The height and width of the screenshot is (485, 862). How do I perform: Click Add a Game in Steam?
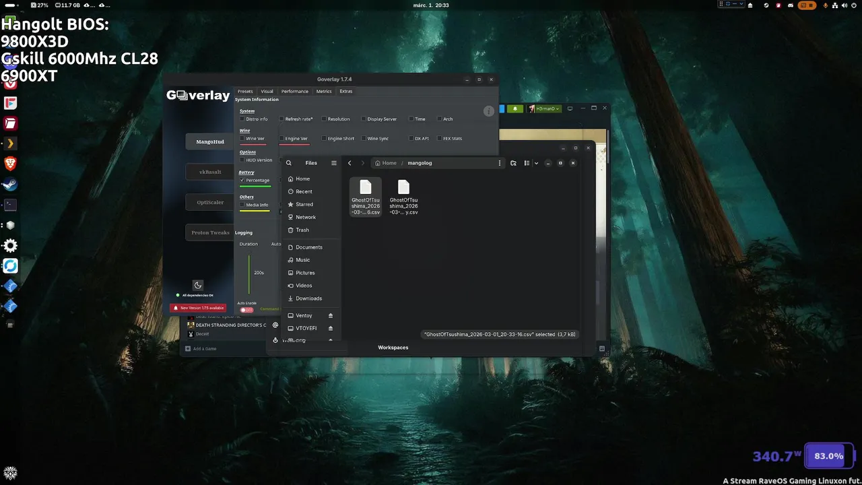click(201, 349)
